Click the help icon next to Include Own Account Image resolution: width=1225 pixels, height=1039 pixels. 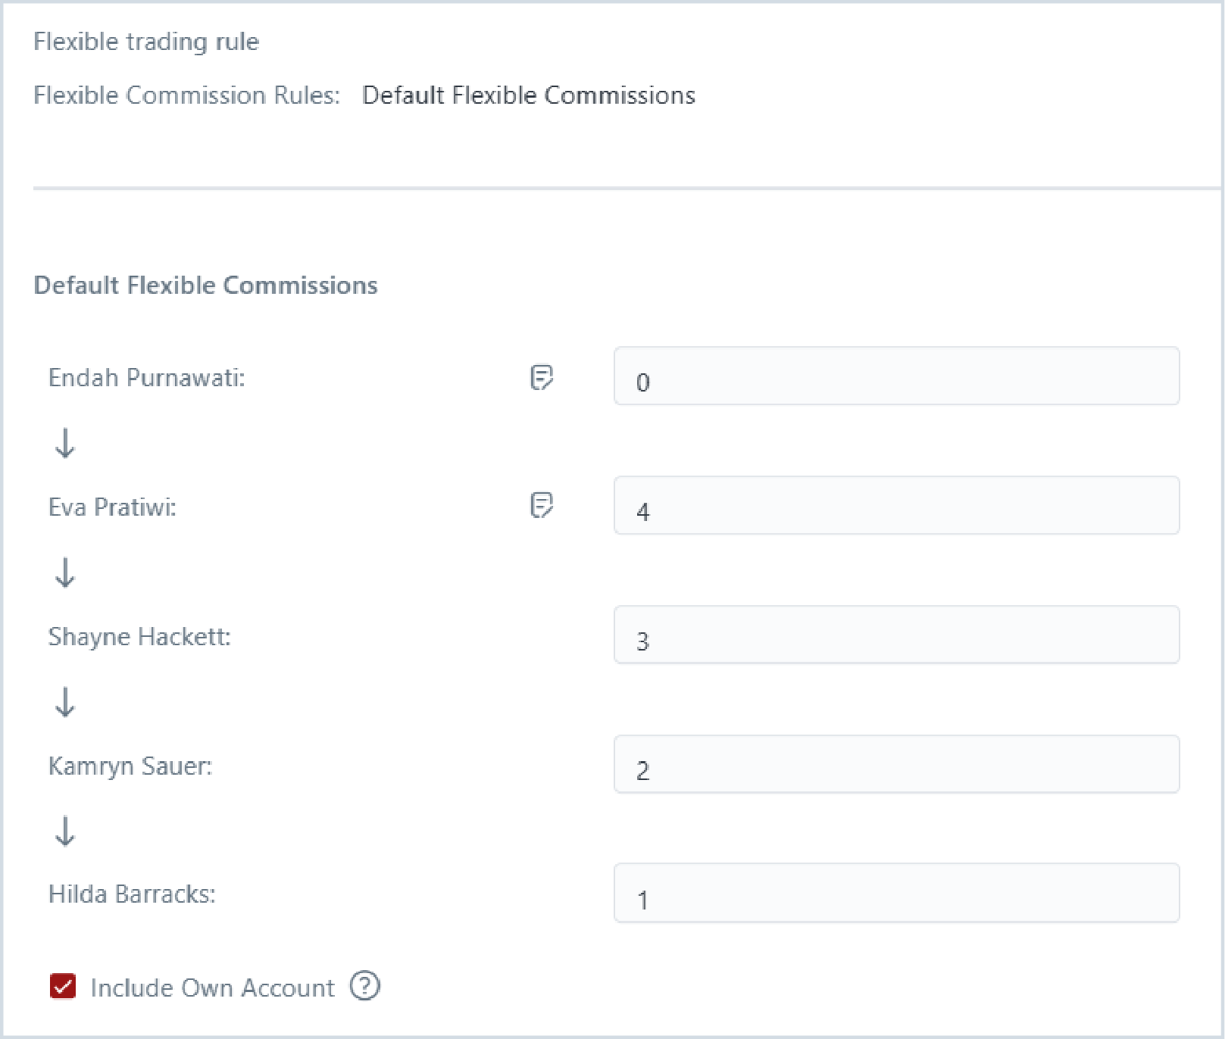tap(364, 986)
